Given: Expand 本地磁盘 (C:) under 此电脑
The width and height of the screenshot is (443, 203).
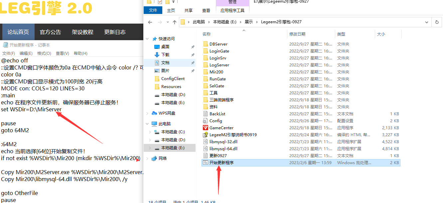Looking at the screenshot, I should (x=150, y=132).
